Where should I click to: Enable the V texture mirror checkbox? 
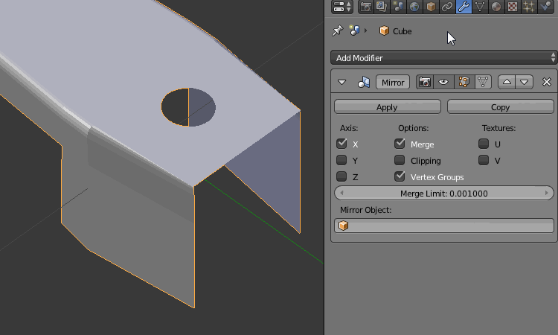tap(484, 160)
